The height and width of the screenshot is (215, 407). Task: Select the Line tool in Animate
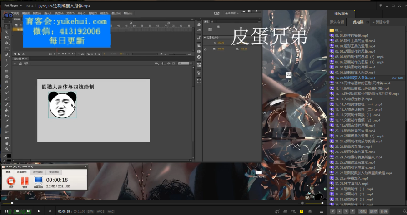tap(7, 65)
